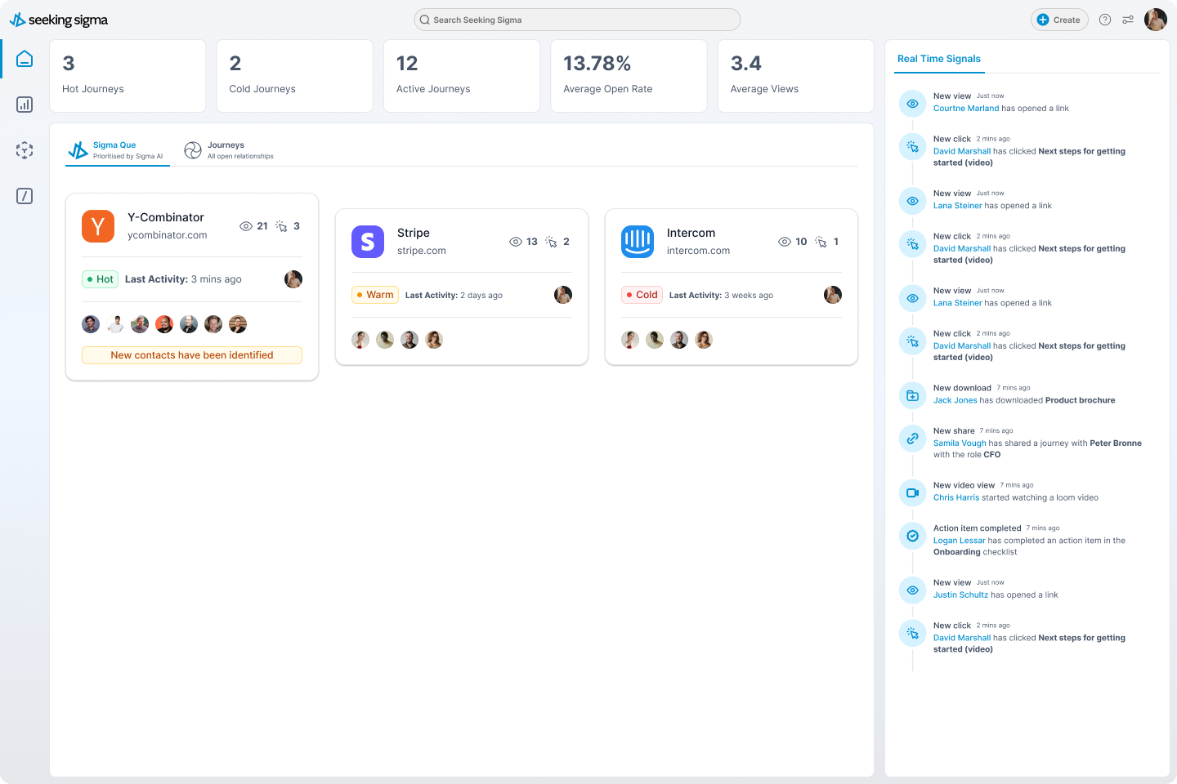
Task: Click the owner avatar on Y-Combinator card
Action: [x=293, y=279]
